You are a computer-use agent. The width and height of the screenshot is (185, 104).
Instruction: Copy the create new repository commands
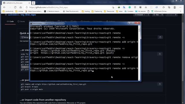pos(160,54)
